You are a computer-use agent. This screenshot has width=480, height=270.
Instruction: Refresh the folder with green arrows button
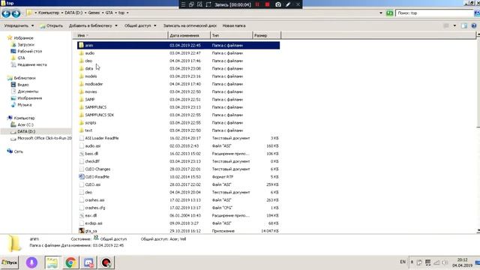coord(389,13)
